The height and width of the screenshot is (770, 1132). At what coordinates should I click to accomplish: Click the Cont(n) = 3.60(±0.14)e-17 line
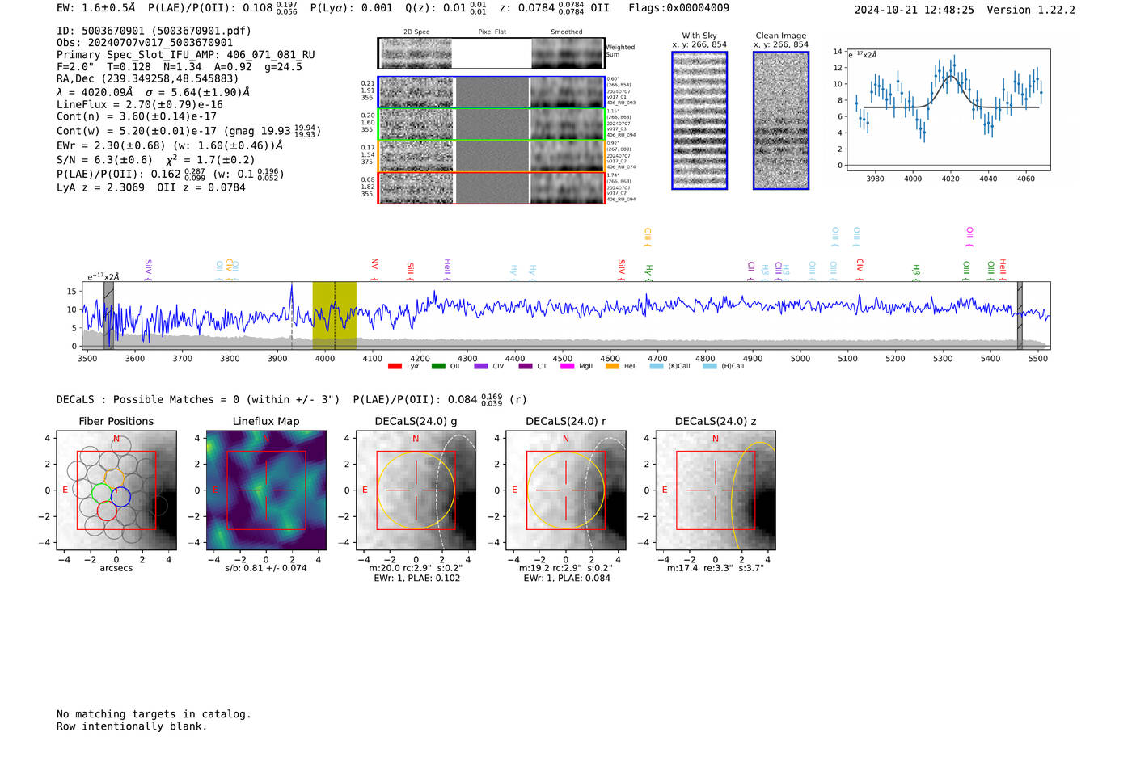click(x=137, y=116)
